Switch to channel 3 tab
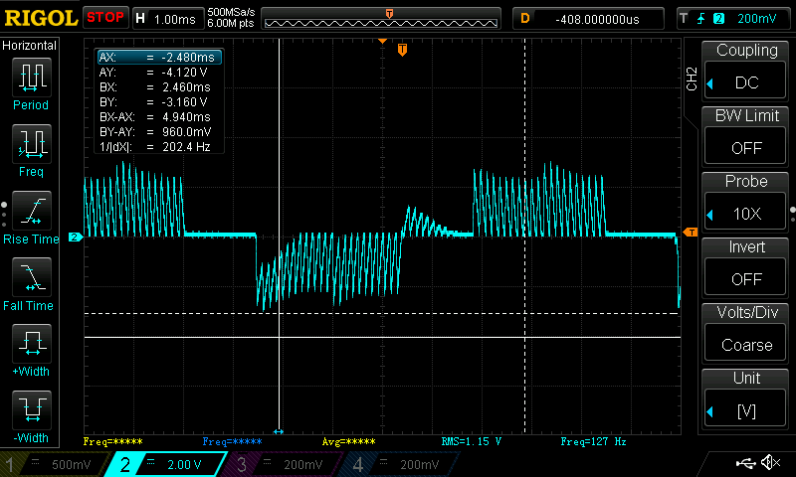The image size is (796, 477). coord(281,464)
